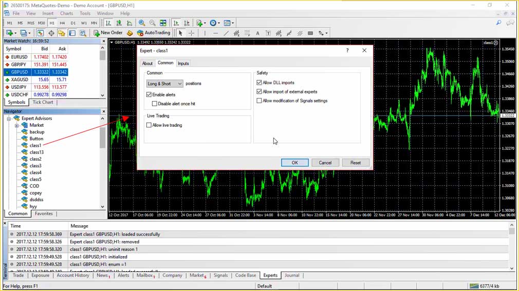Viewport: 519px width, 291px height.
Task: Click Cancel in Expert dialog
Action: [325, 162]
